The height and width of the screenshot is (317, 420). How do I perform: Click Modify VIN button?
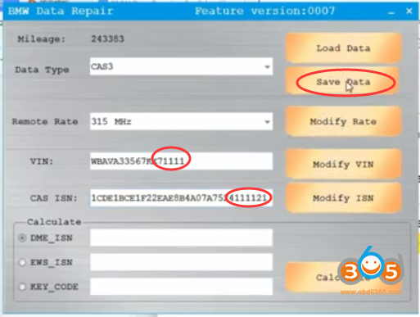[x=343, y=165]
